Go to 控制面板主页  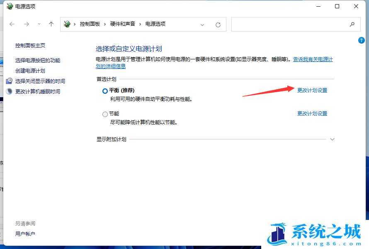(30, 46)
